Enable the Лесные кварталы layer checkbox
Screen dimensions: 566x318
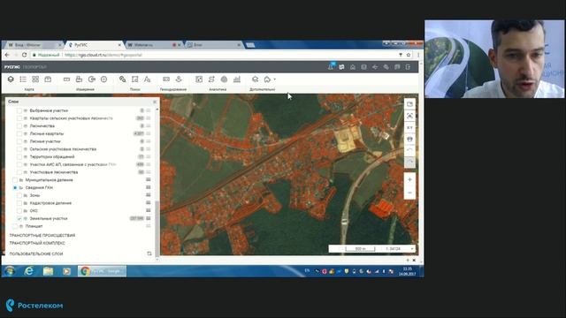[x=19, y=133]
